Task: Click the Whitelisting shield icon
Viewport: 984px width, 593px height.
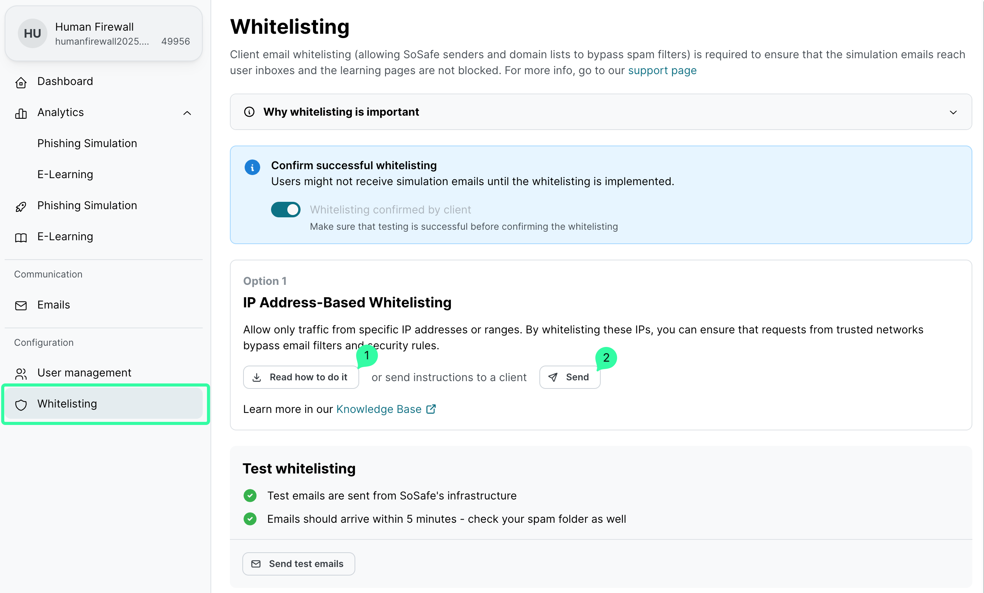Action: [21, 405]
